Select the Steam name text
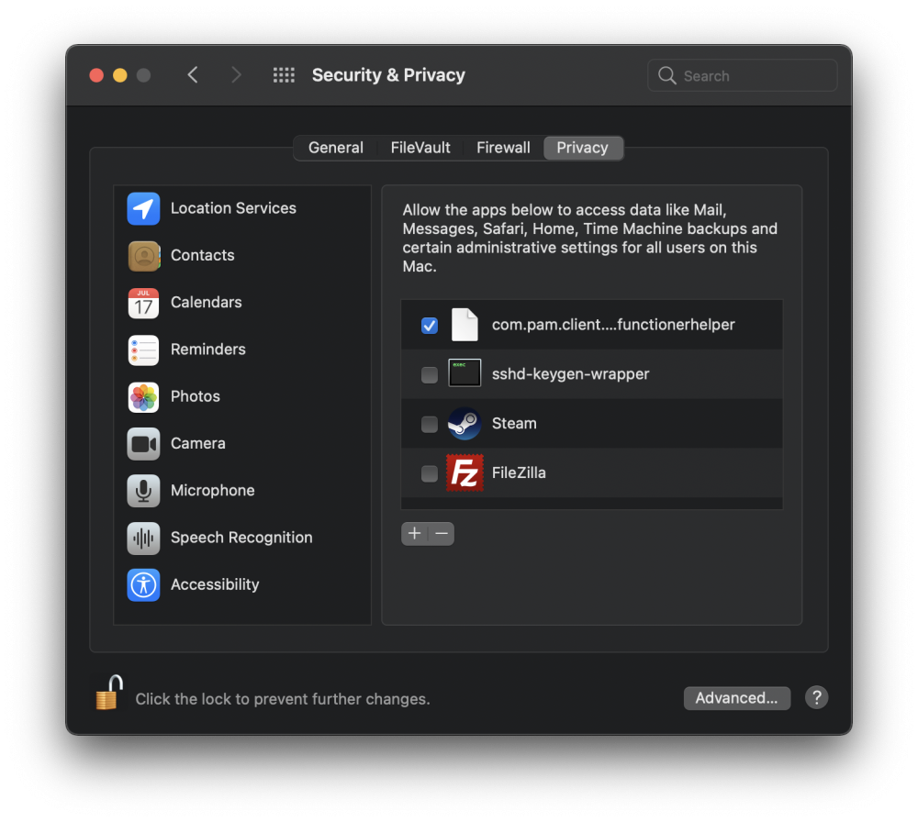Image resolution: width=918 pixels, height=822 pixels. 514,424
